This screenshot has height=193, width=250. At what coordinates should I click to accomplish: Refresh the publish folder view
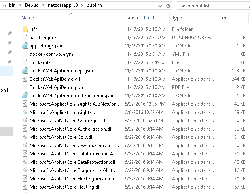(x=168, y=6)
